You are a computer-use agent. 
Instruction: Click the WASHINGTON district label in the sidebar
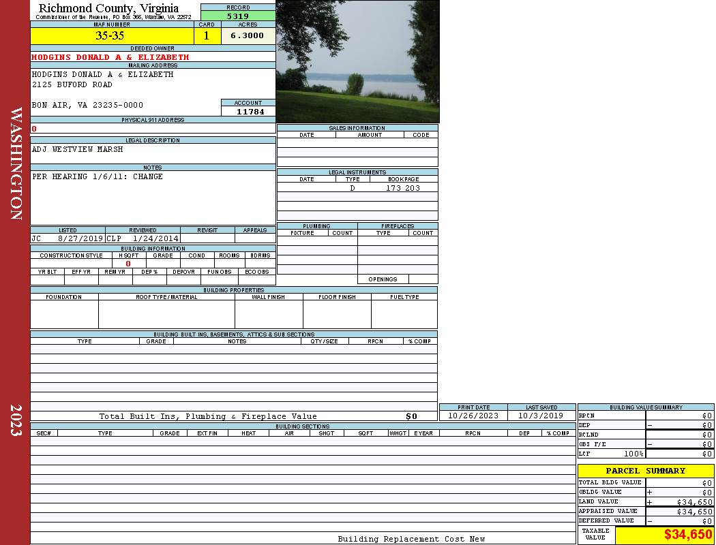16,163
